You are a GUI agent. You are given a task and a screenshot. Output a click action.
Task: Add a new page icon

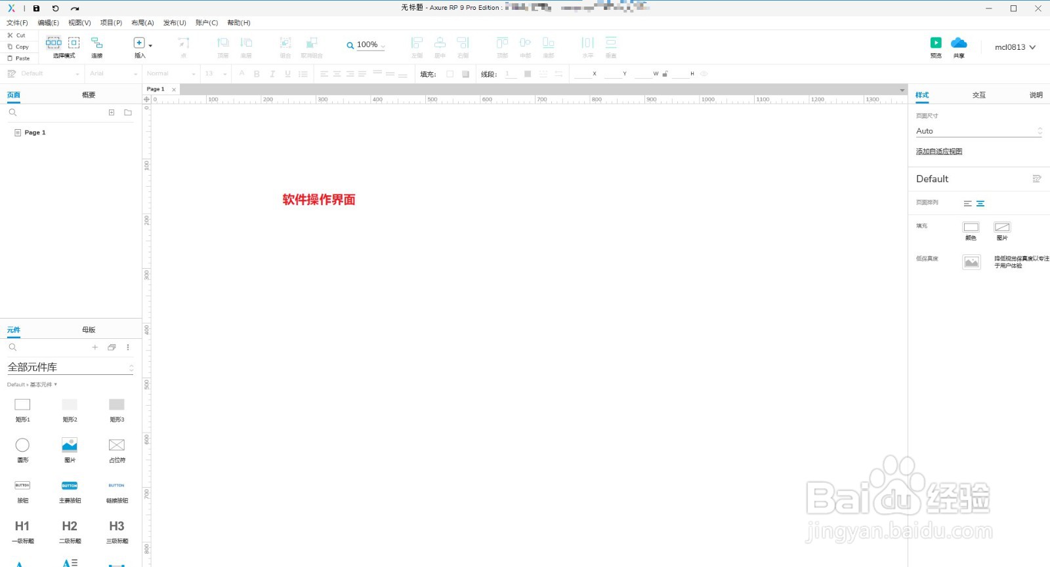tap(112, 113)
